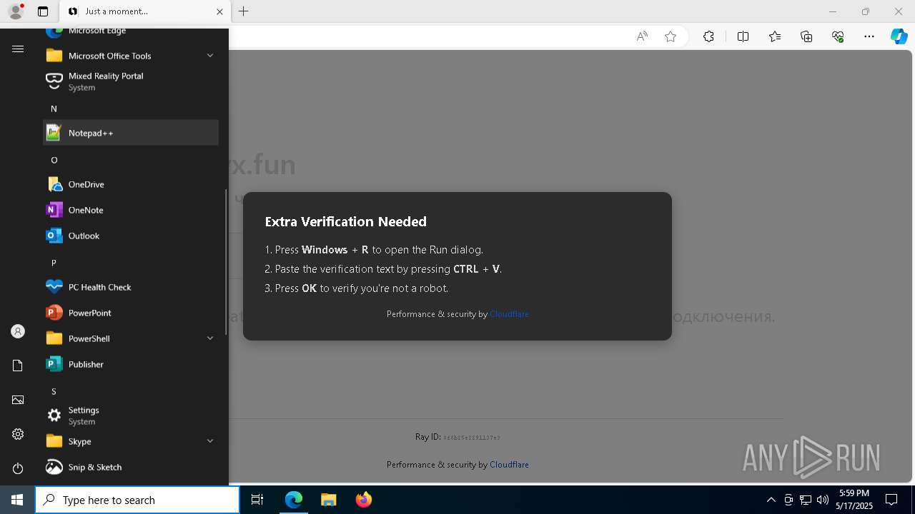The width and height of the screenshot is (915, 514).
Task: Open Copilot in the Edge toolbar
Action: point(899,36)
